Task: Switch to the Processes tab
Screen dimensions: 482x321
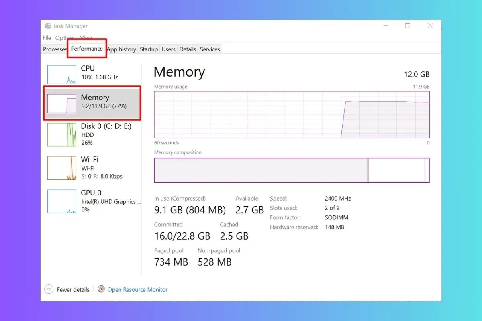Action: 55,49
